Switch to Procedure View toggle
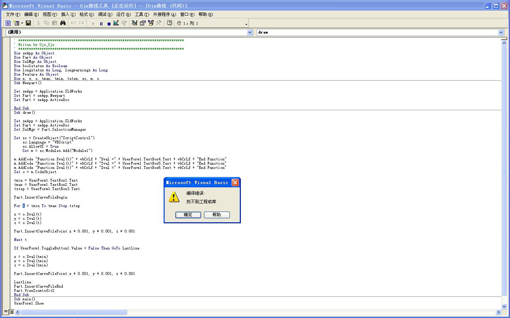Screen dimensions: 510x318 [5, 312]
